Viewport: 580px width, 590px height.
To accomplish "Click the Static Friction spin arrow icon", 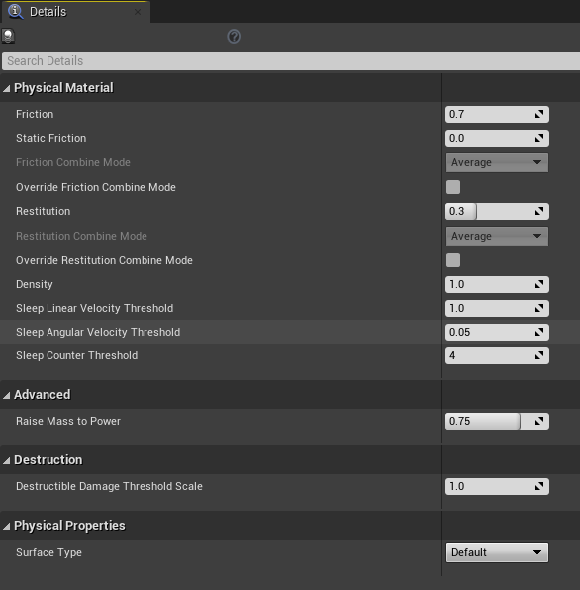I will [x=539, y=138].
